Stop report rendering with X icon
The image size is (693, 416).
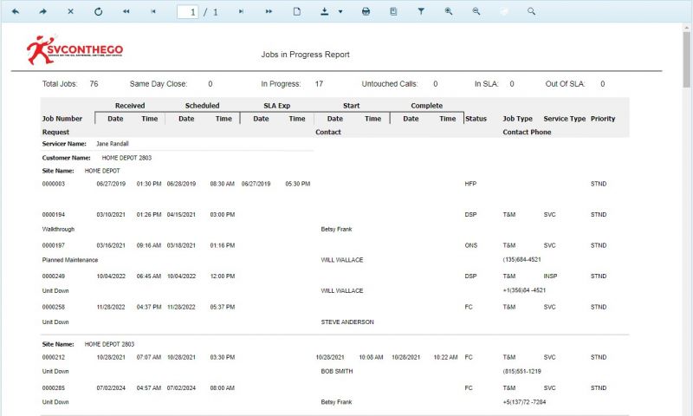click(71, 11)
